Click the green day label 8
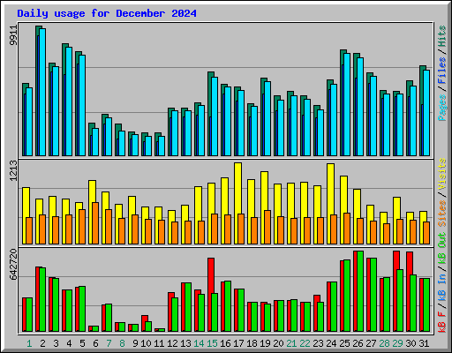The width and height of the screenshot is (452, 353). click(122, 343)
